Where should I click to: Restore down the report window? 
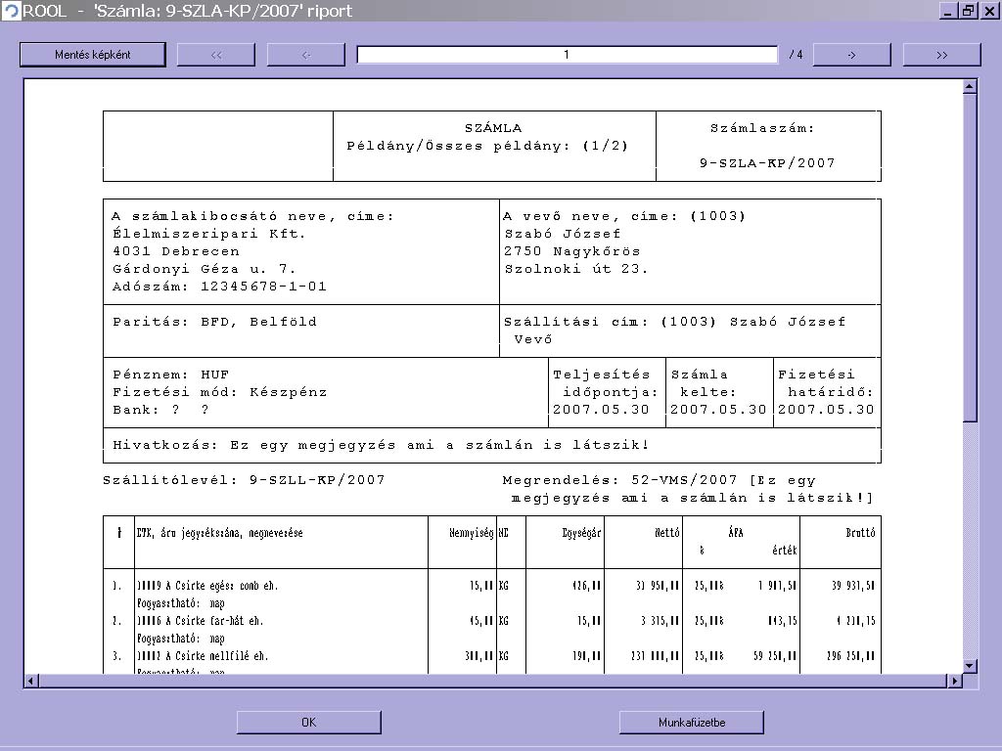click(968, 11)
